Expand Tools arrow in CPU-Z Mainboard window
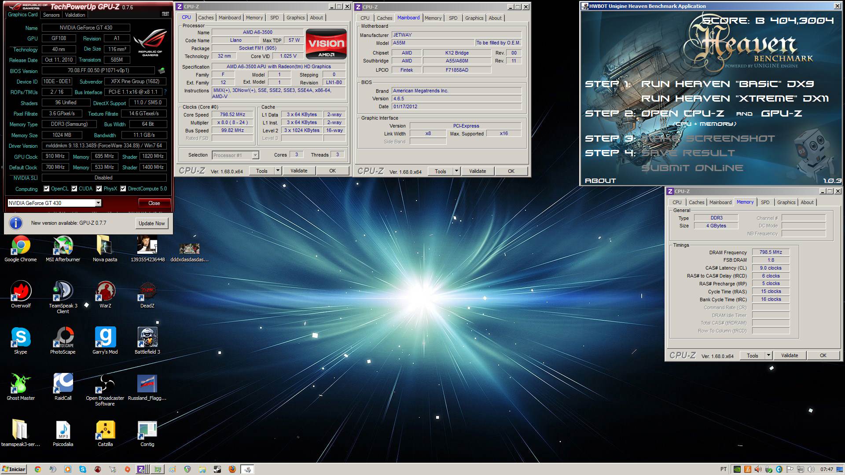The height and width of the screenshot is (475, 845). click(456, 171)
